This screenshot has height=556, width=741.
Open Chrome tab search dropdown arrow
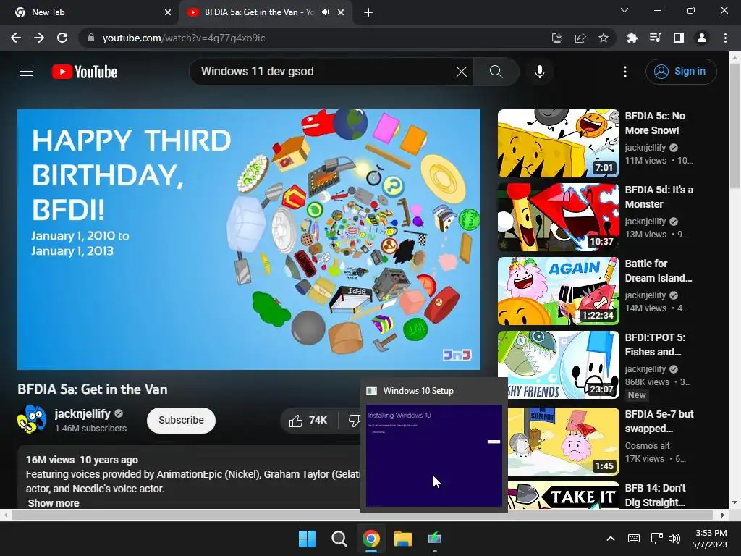[x=624, y=10]
